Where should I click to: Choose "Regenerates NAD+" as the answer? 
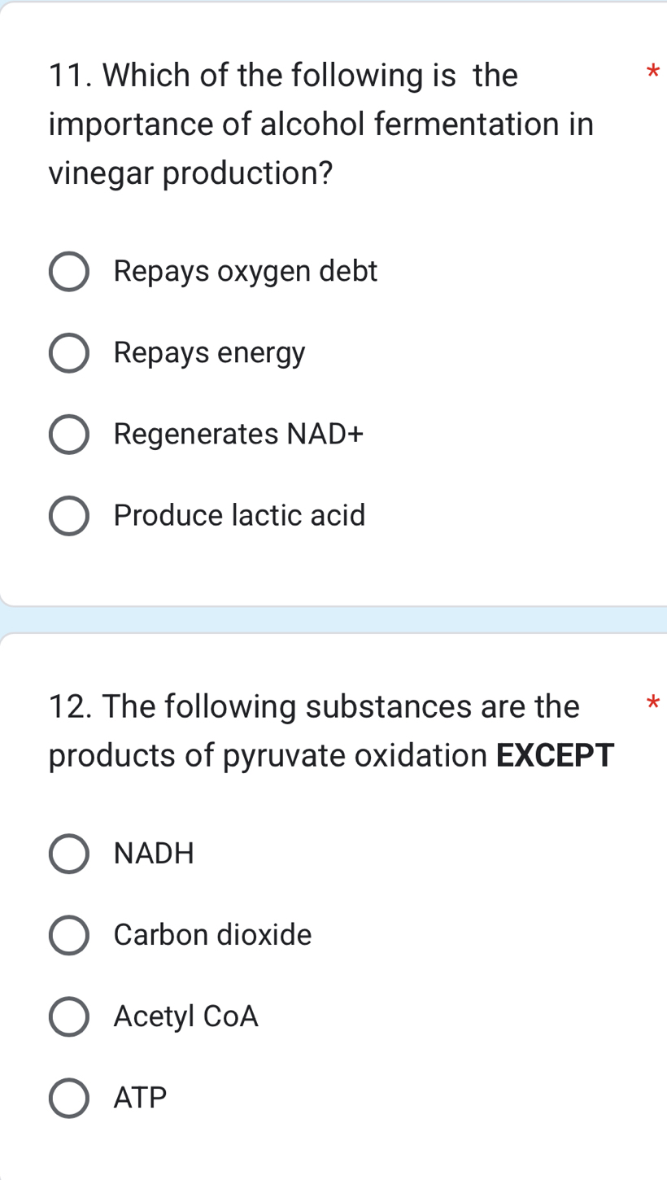(69, 433)
